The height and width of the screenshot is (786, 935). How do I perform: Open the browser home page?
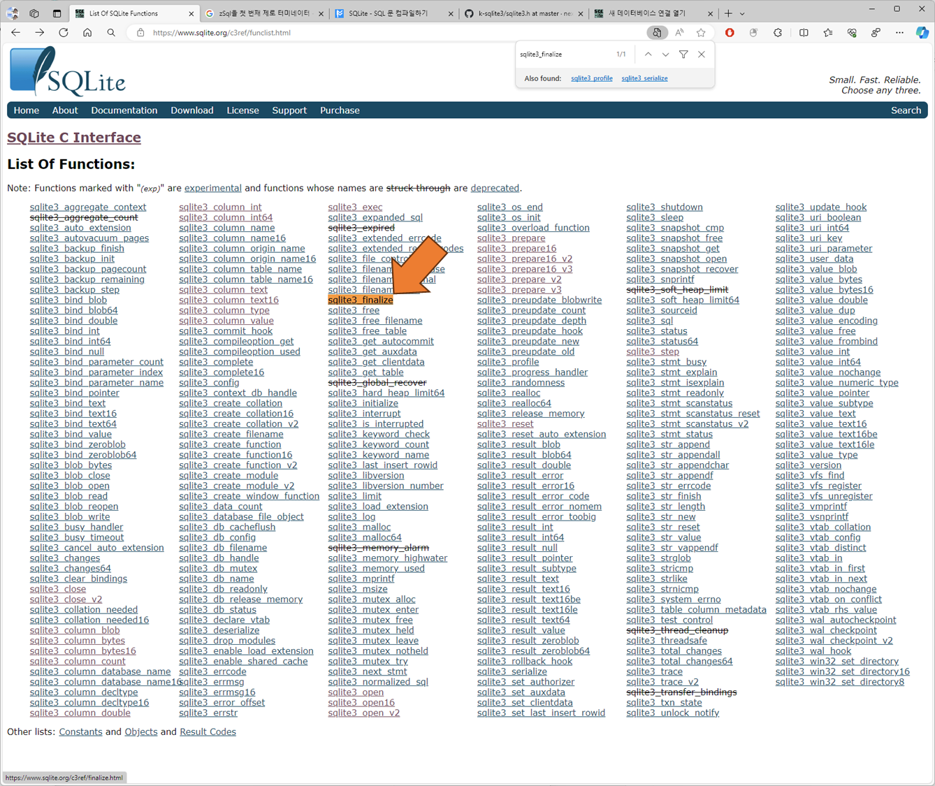87,33
